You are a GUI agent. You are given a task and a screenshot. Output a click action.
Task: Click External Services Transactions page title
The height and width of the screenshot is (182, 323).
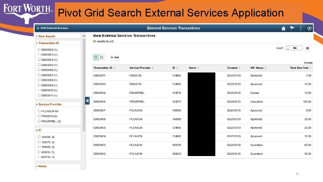point(174,28)
